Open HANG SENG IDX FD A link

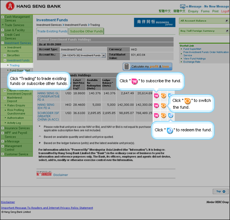(46, 106)
